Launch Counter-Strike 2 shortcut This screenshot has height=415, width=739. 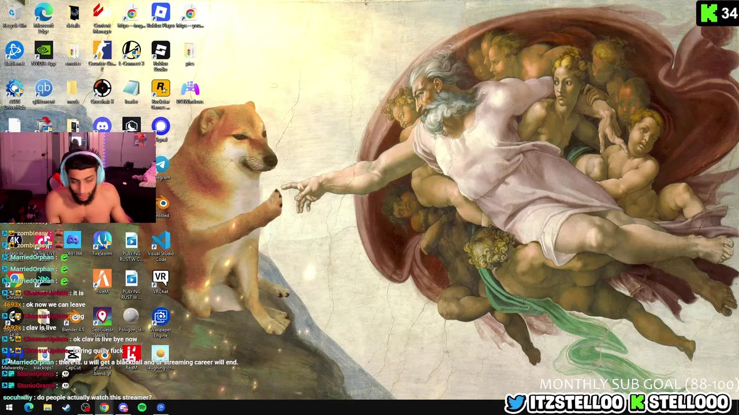tap(102, 56)
